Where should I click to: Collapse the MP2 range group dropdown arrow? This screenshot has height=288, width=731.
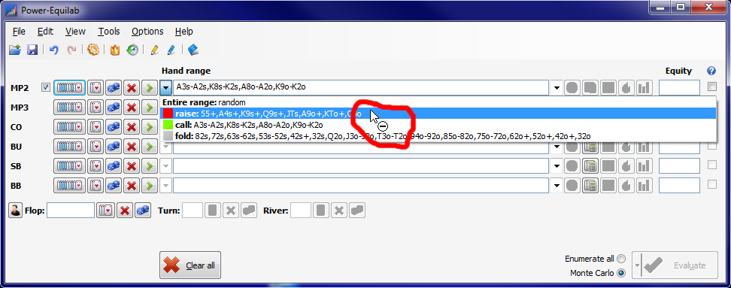[x=166, y=88]
